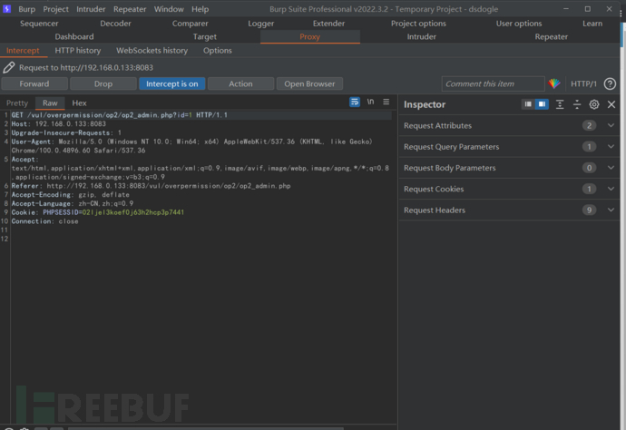Open the proxy Options sub-tab
Screen dimensions: 626x430
pos(218,51)
